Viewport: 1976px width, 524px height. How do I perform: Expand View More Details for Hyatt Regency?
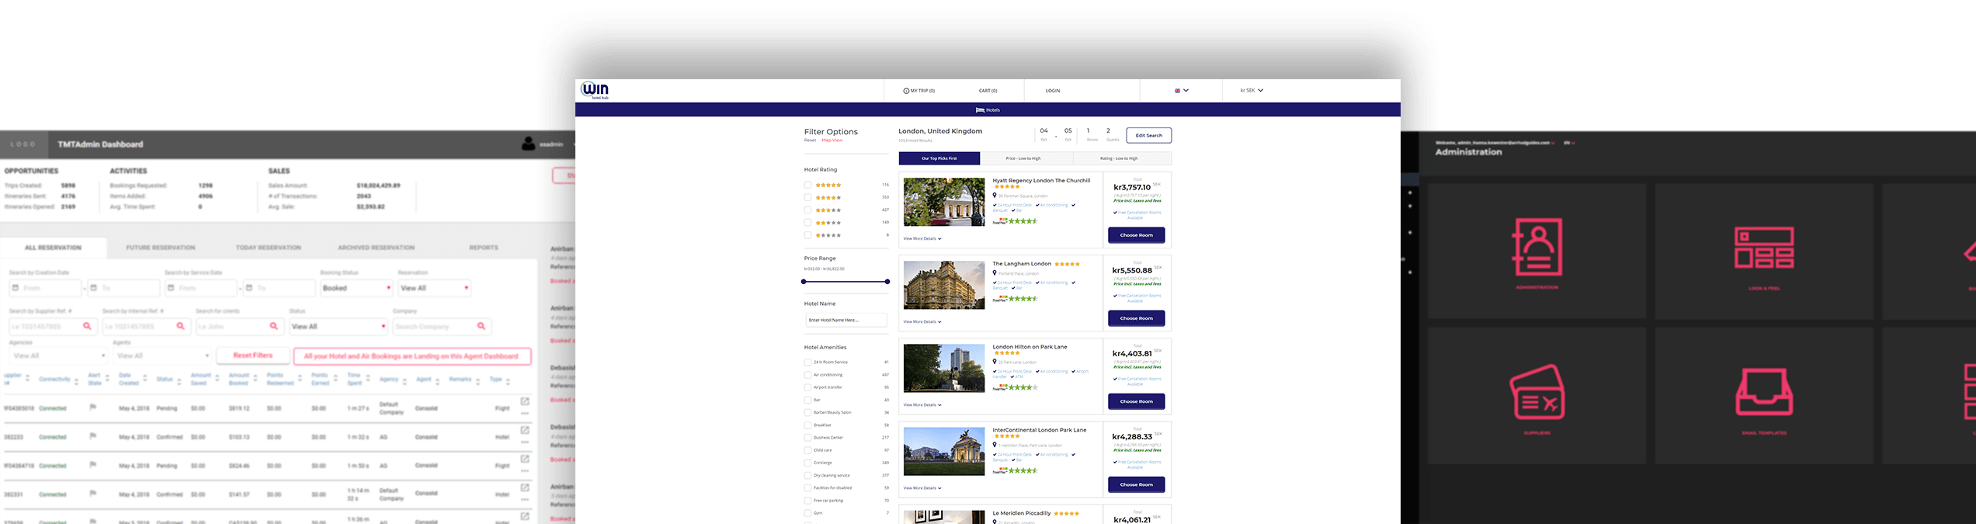(922, 238)
